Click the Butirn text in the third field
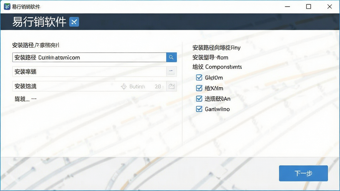This screenshot has width=340, height=191. point(137,87)
